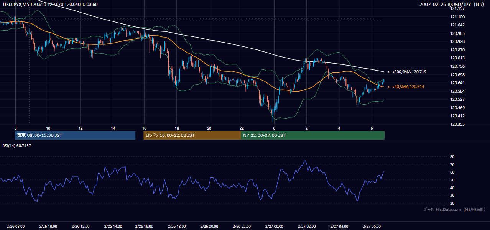490x230 pixels.
Task: Click the RSI 30 level label
Action: [452, 195]
